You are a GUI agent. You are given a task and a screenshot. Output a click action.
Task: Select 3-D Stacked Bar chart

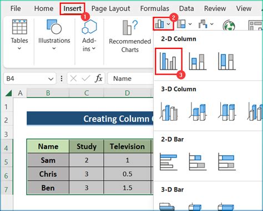click(195, 207)
